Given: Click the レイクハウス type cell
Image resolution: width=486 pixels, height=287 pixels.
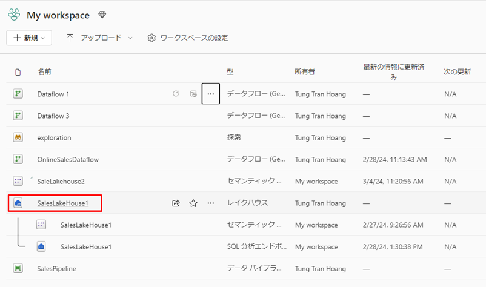Looking at the screenshot, I should point(247,203).
